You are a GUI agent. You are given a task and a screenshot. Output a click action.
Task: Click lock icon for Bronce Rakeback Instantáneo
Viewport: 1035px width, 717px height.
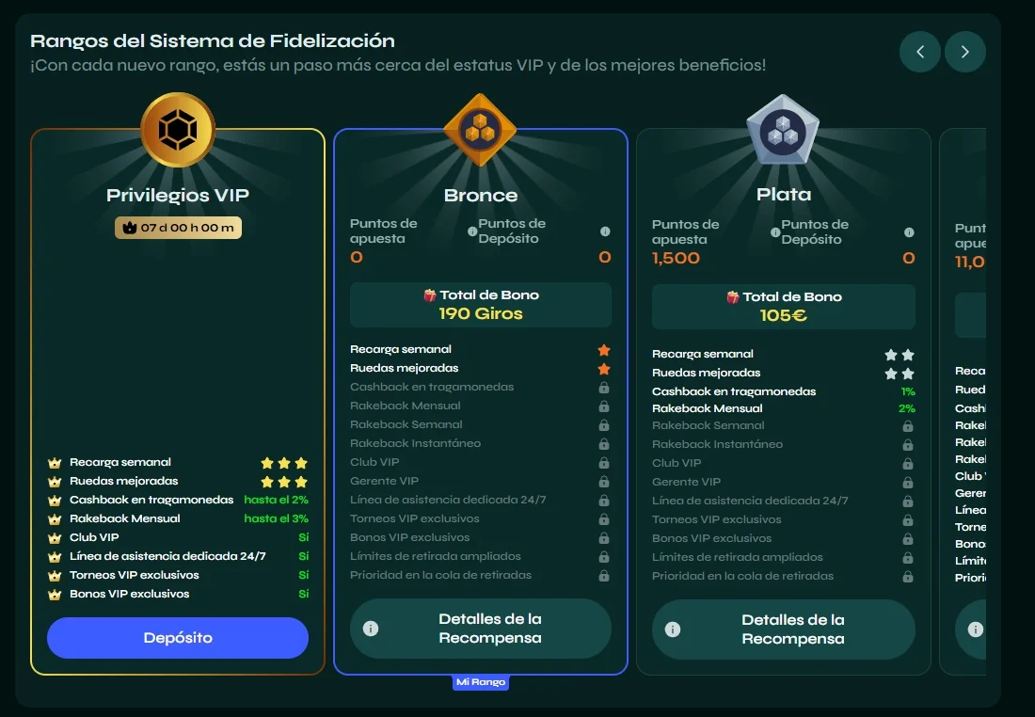tap(604, 444)
